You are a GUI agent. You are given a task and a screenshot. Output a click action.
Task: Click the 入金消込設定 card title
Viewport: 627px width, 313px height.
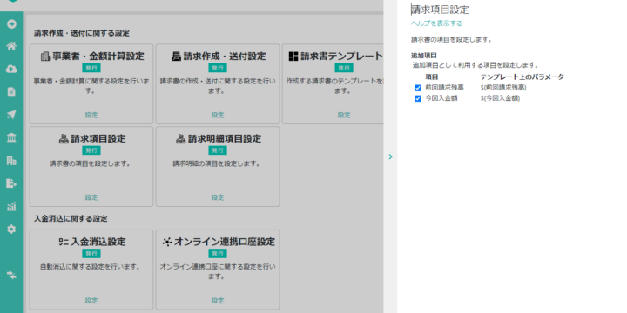(98, 242)
